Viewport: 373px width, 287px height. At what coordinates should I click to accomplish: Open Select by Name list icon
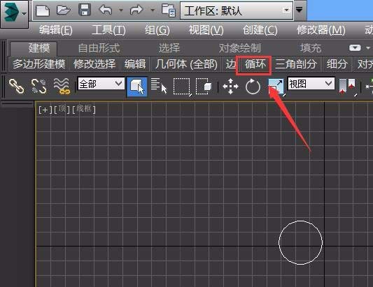pos(159,86)
